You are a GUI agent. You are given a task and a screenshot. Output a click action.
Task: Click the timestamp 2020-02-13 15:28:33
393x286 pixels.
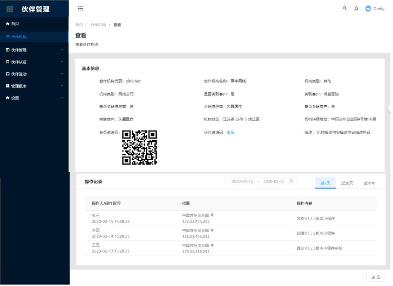click(110, 251)
